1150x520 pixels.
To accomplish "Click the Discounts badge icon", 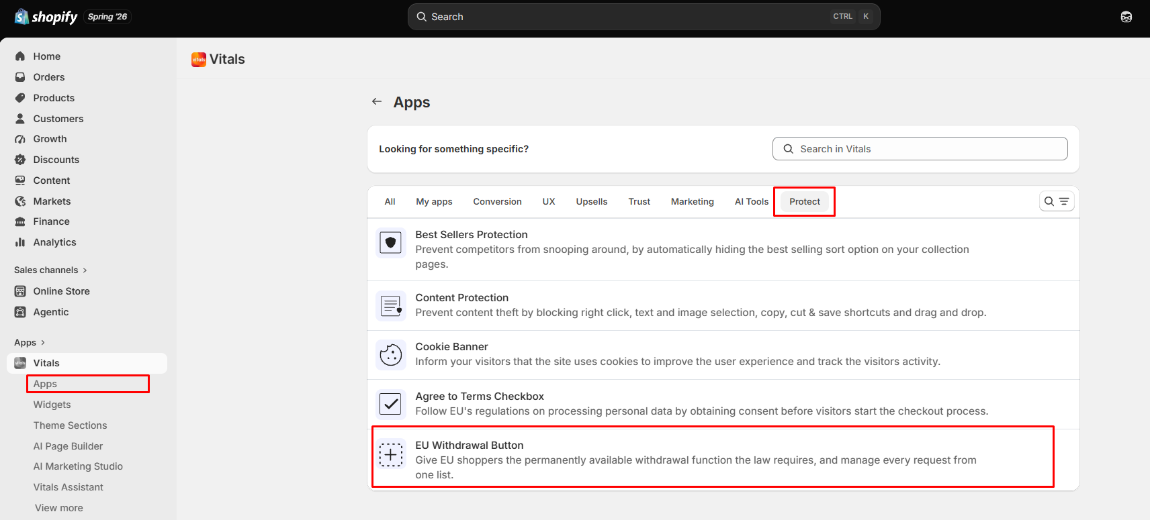I will [20, 160].
